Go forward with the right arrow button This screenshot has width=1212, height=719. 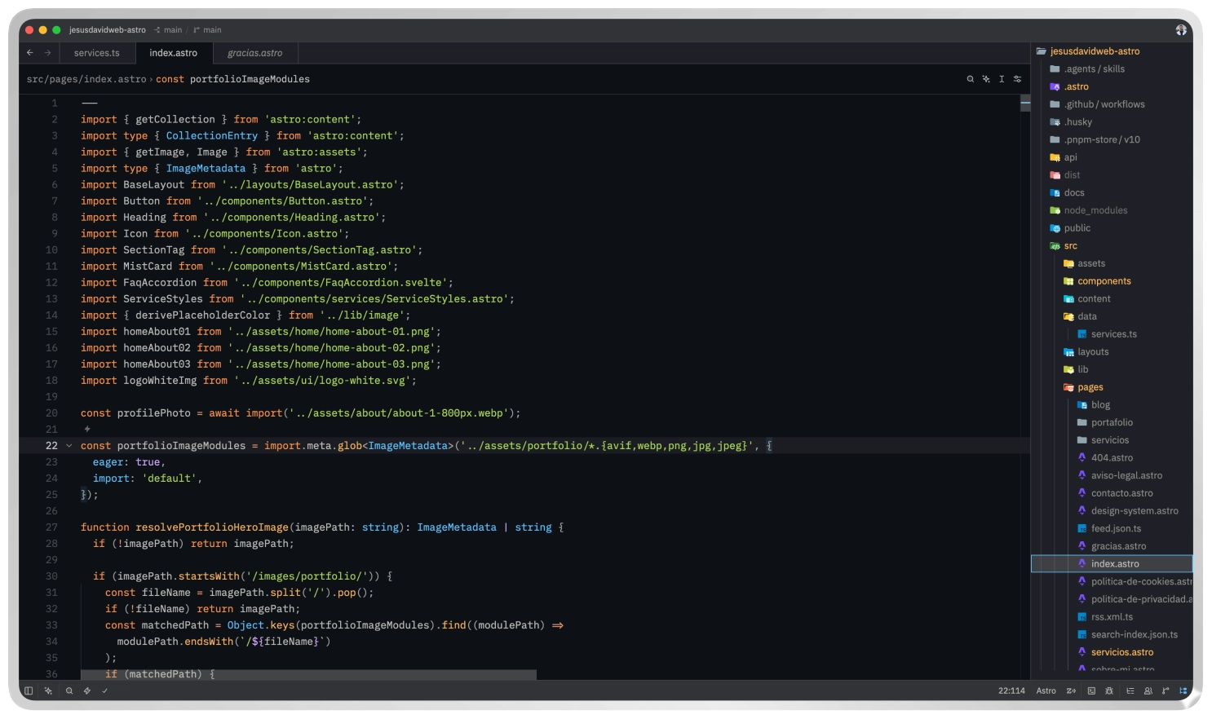point(48,53)
